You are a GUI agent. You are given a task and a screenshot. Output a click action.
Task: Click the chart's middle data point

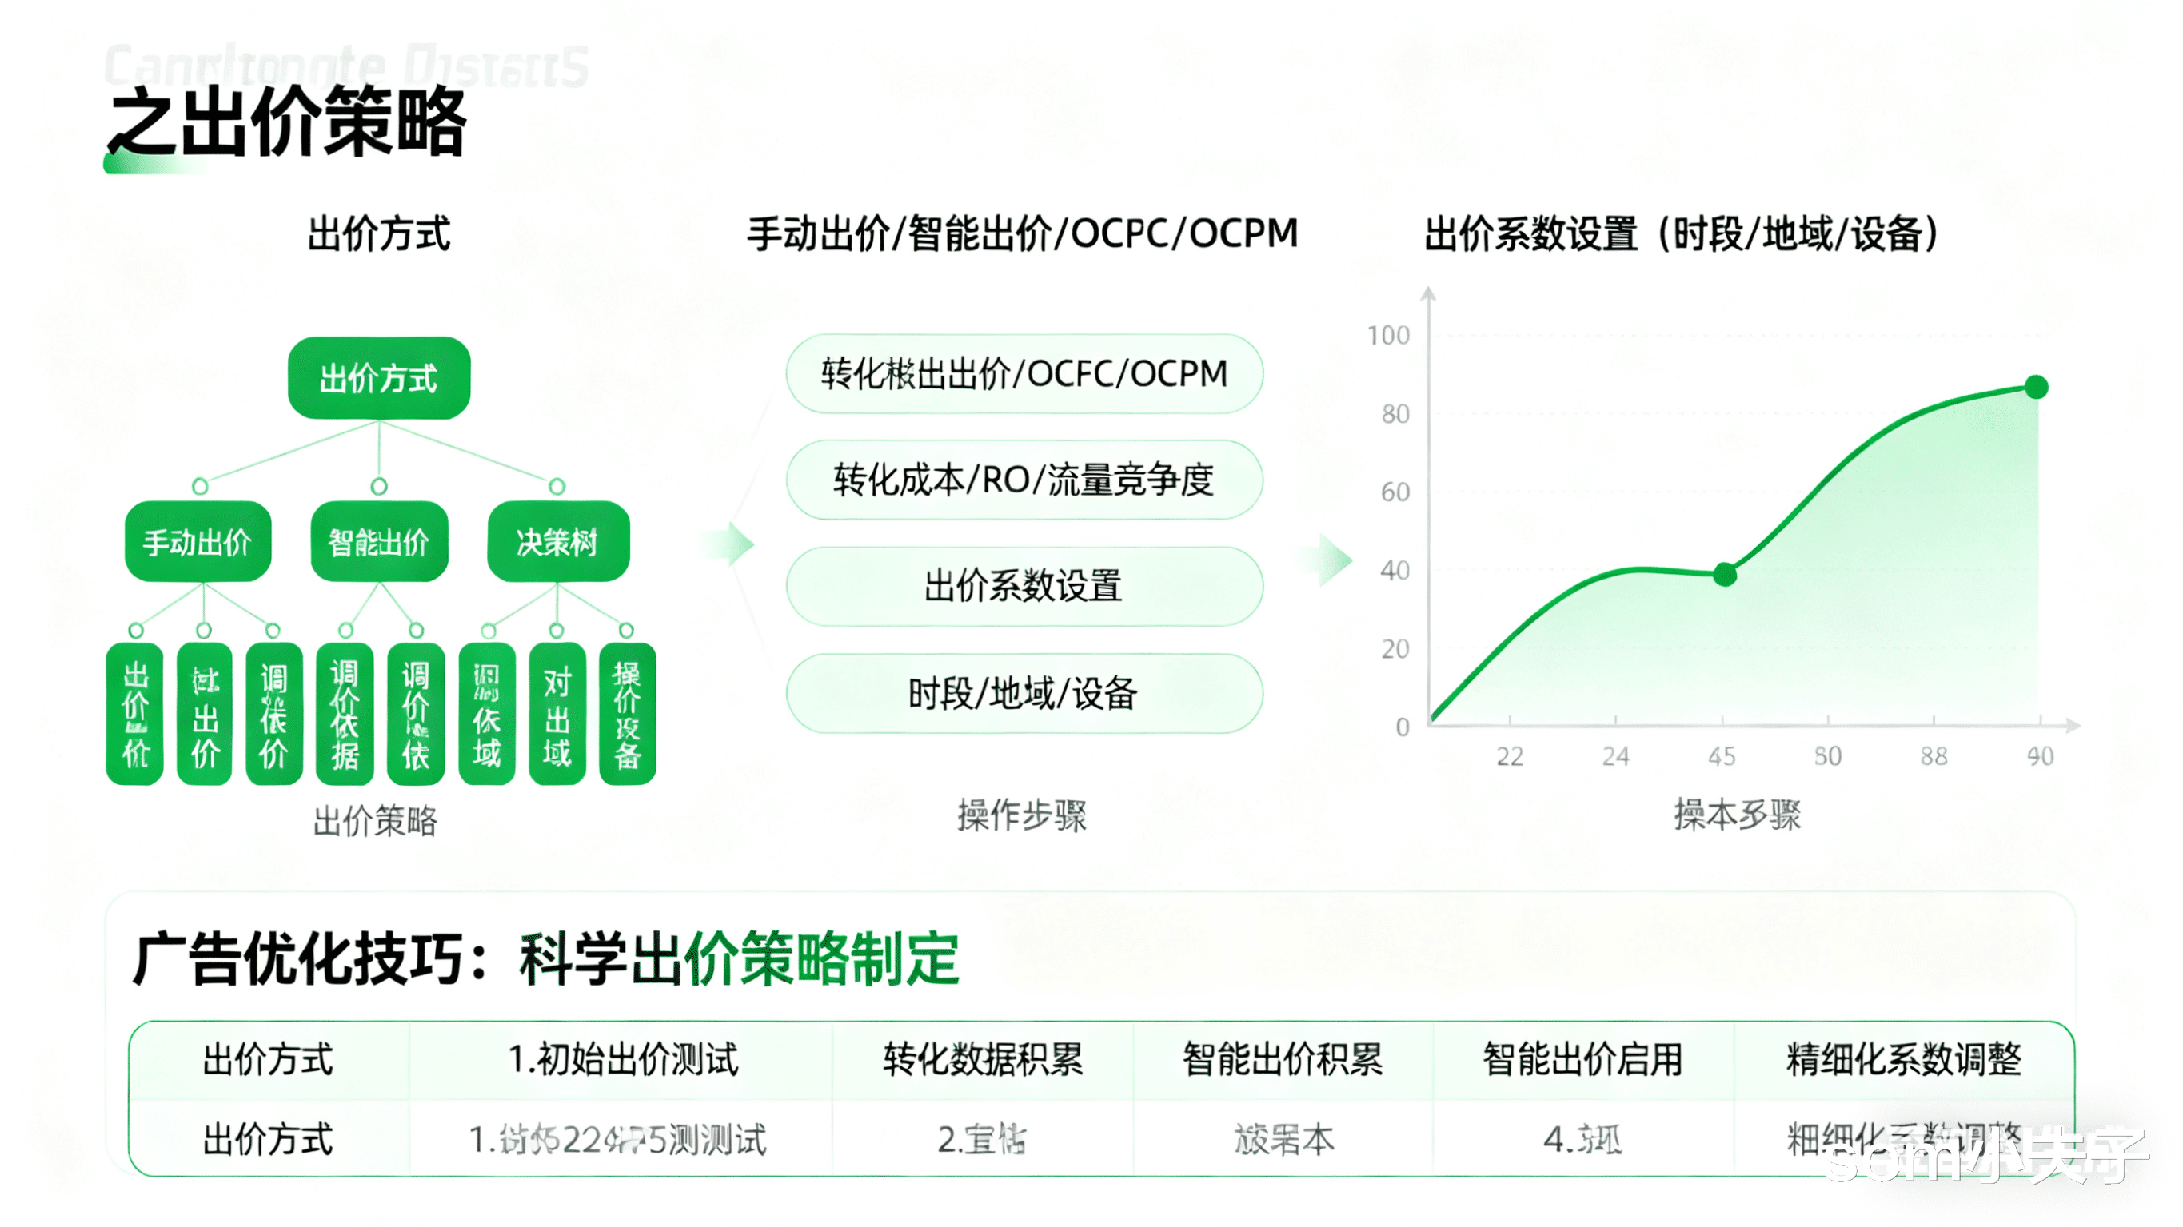tap(1724, 575)
